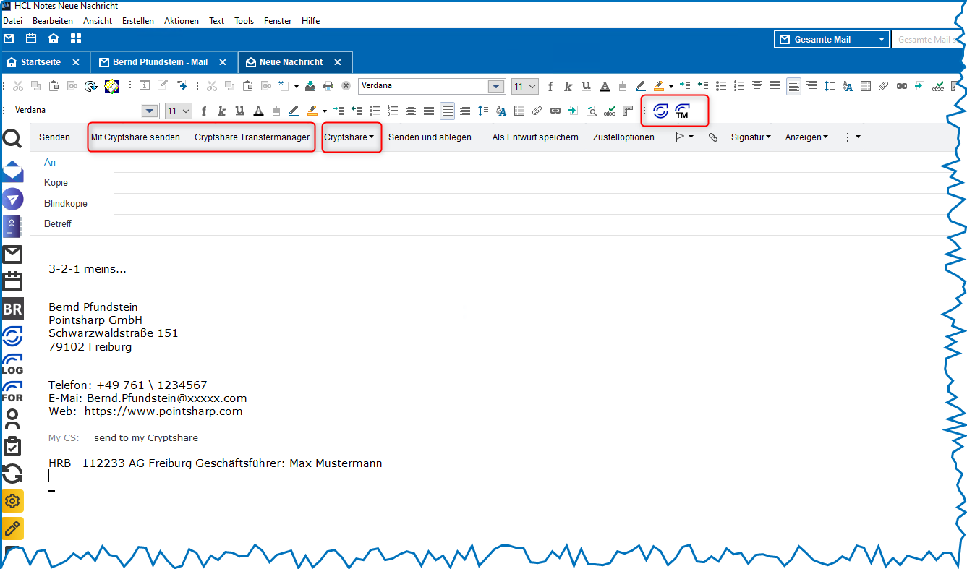Open Transfermanager via the TM toolbar icon

(x=682, y=111)
